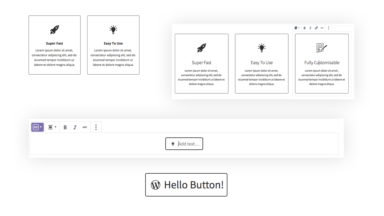The height and width of the screenshot is (216, 384).
Task: Toggle strikethrough in the button block toolbar
Action: tap(85, 127)
